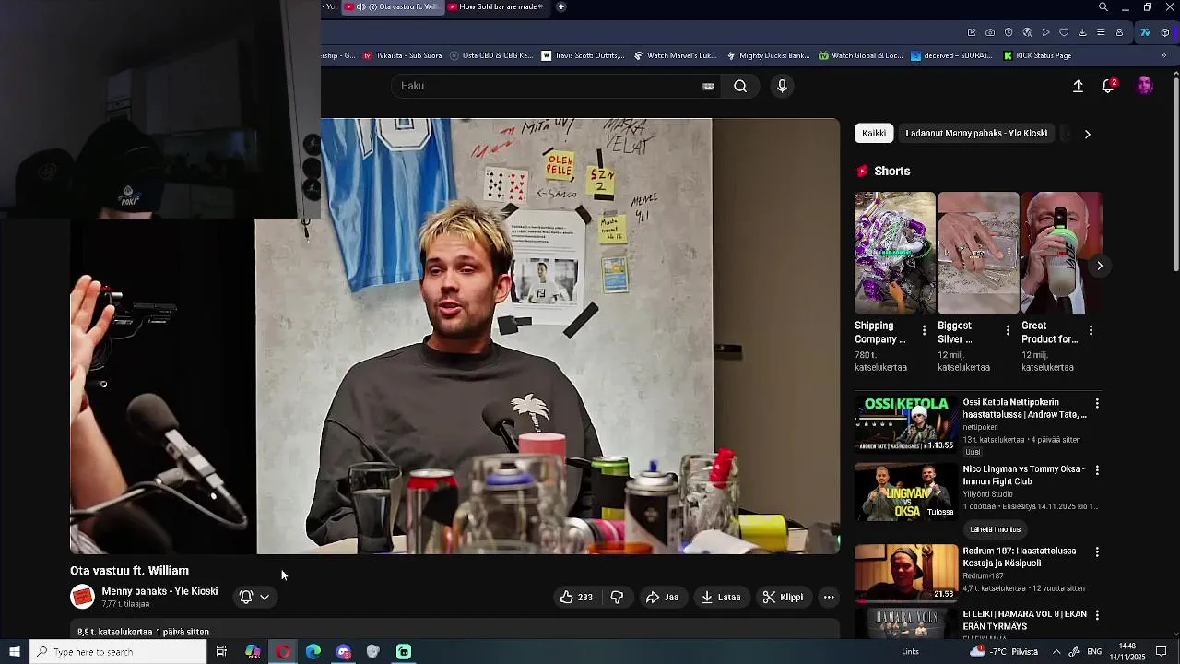
Task: Open browser snapshot camera icon
Action: click(x=990, y=32)
